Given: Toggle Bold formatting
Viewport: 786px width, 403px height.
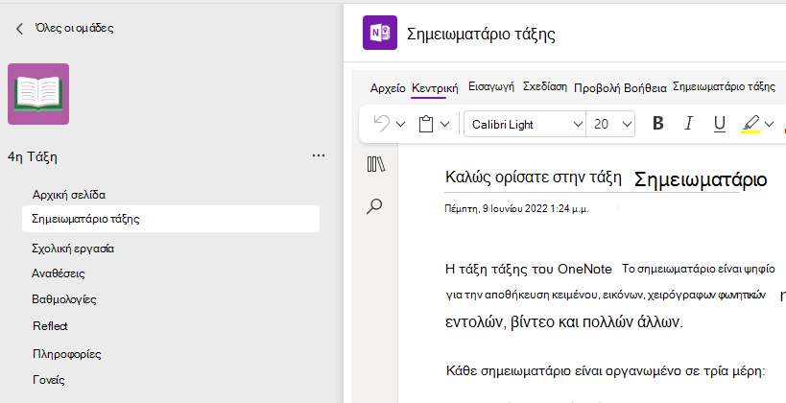Looking at the screenshot, I should tap(658, 124).
